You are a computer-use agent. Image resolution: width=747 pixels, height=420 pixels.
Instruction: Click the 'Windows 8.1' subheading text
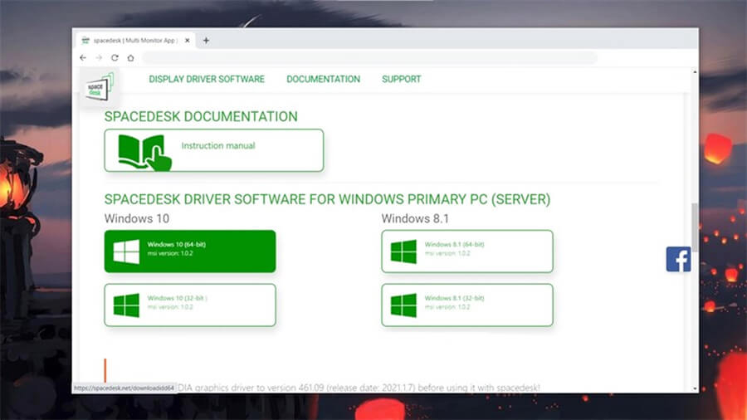point(415,218)
